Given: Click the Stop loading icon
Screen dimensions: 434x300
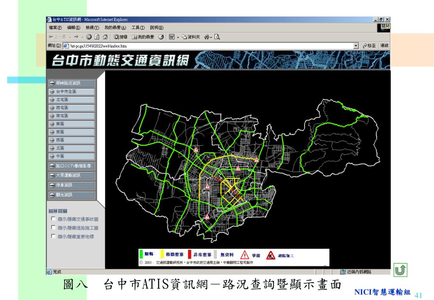Looking at the screenshot, I should (x=89, y=37).
